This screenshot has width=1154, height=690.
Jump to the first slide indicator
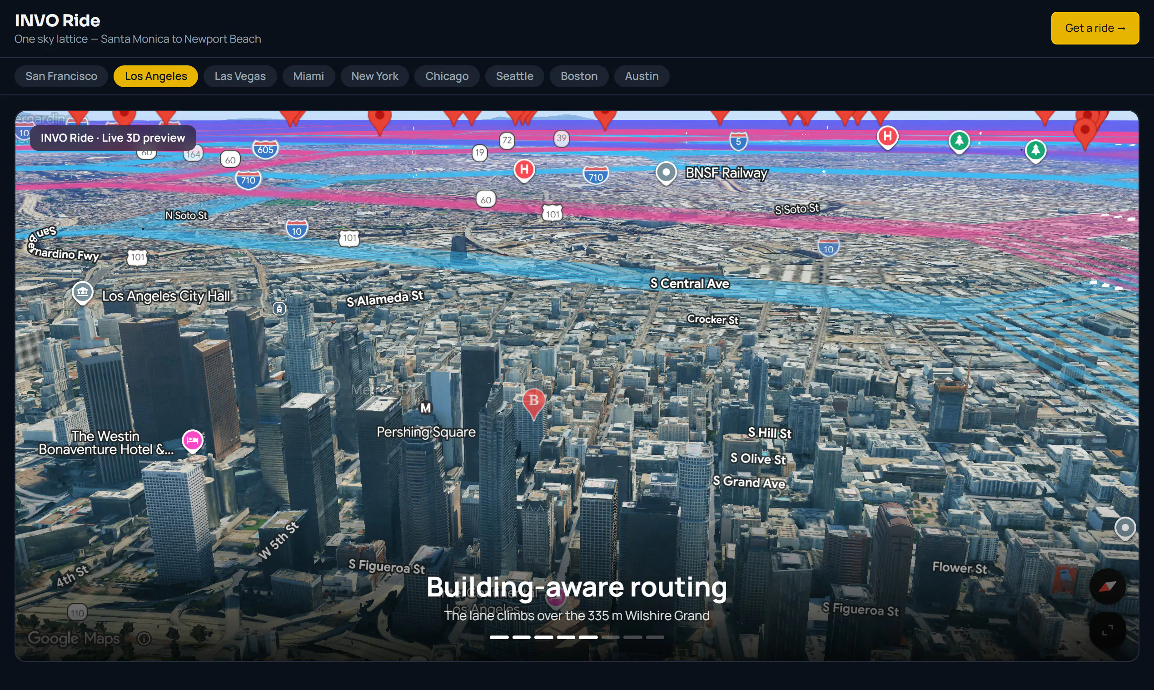point(499,637)
